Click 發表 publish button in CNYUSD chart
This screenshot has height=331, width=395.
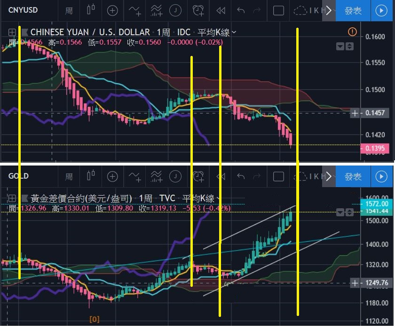[x=353, y=11]
